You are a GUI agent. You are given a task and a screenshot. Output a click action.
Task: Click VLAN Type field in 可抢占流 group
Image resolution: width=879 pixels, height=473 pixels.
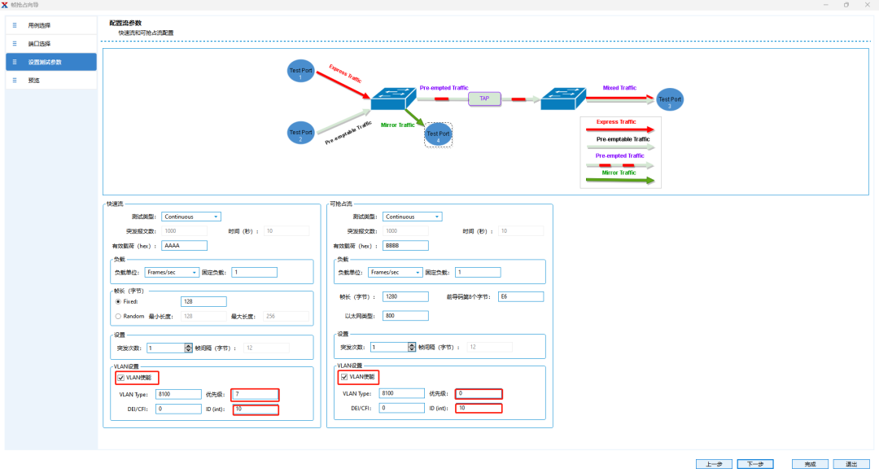tap(401, 393)
